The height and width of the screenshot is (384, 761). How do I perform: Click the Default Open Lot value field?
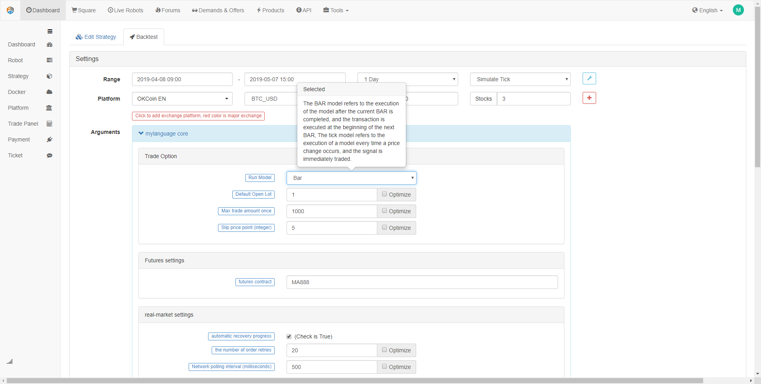332,195
